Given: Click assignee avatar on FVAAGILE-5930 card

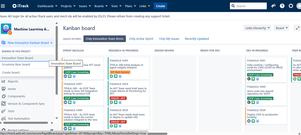Looking at the screenshot, I should pyautogui.click(x=111, y=126).
